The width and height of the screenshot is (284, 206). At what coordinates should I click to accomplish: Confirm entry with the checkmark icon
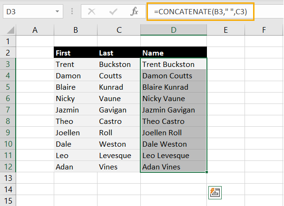(x=113, y=12)
